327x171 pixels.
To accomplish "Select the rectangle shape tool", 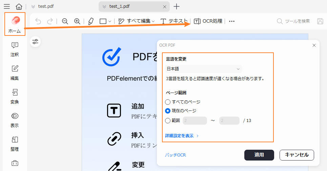I will pyautogui.click(x=103, y=21).
